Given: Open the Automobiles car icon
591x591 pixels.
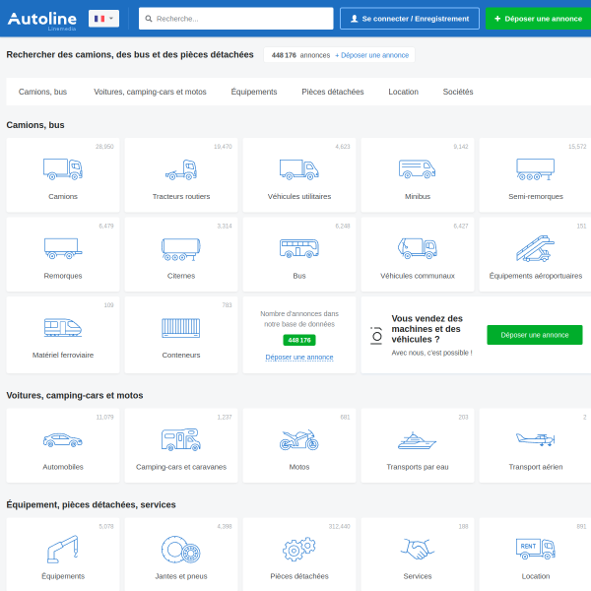Looking at the screenshot, I should point(63,440).
